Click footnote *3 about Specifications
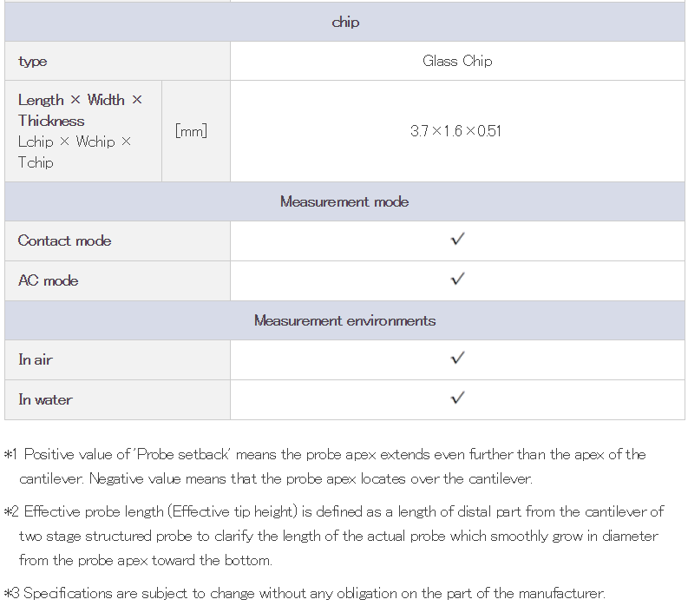The height and width of the screenshot is (606, 688). pos(305,593)
